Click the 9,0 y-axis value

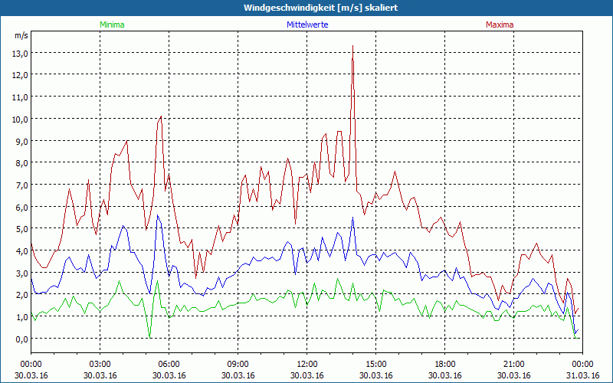[x=22, y=142]
